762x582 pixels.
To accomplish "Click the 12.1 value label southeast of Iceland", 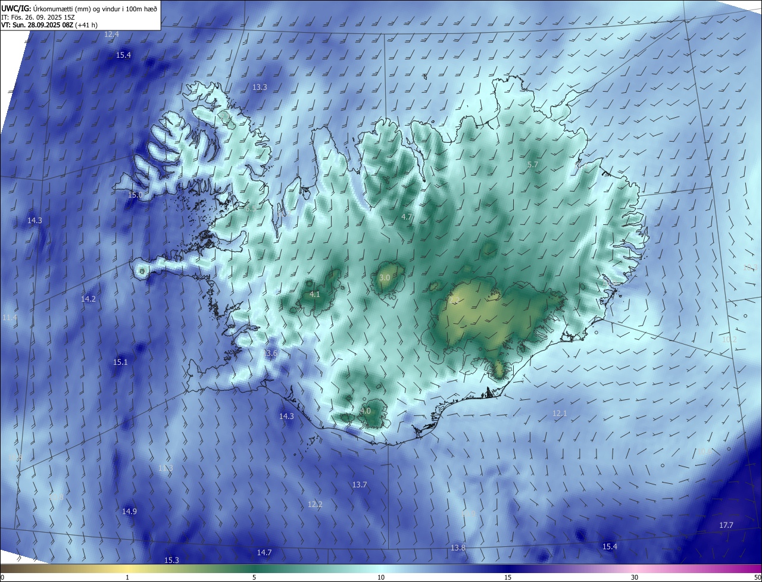I will [560, 414].
